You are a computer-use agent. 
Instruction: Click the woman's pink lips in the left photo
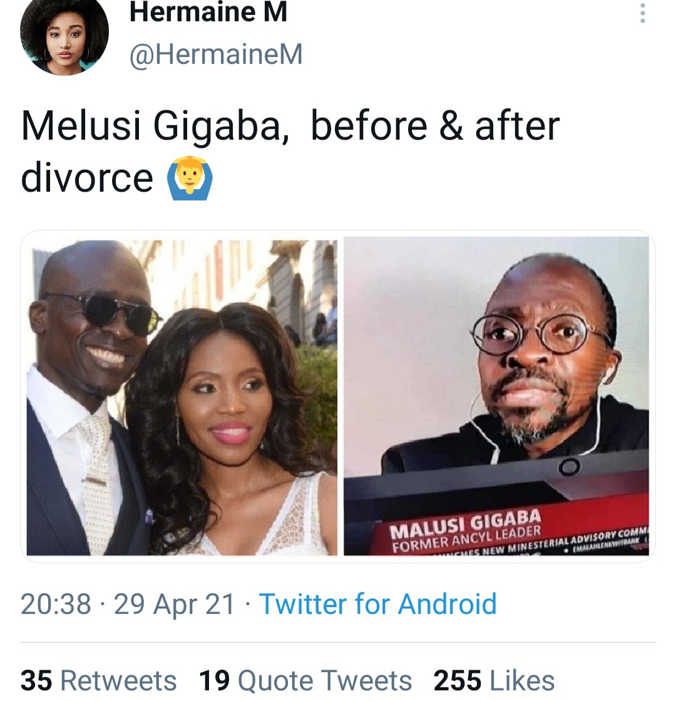(230, 431)
